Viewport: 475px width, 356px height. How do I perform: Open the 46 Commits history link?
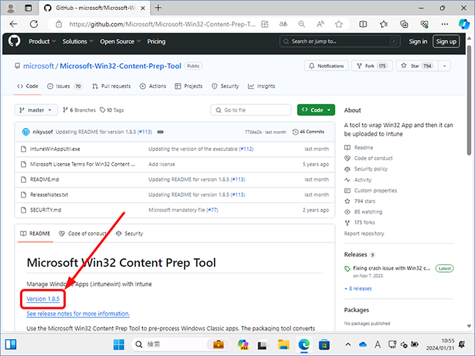click(x=308, y=132)
